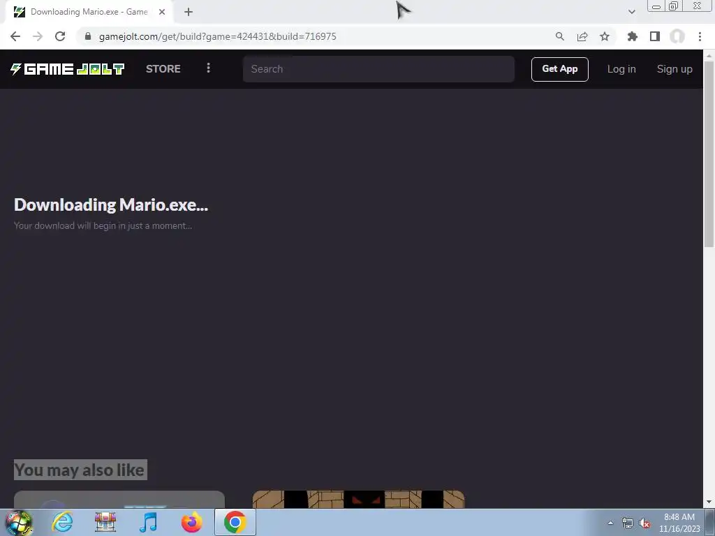The image size is (715, 536).
Task: Click the Game Jolt logo
Action: pos(68,69)
